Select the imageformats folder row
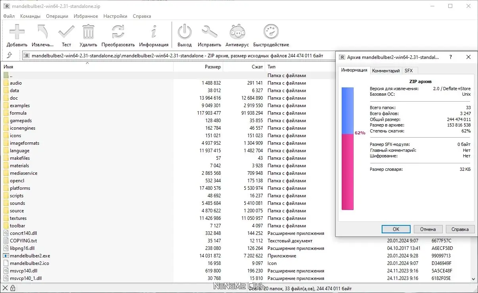478x293 pixels. pos(168,143)
